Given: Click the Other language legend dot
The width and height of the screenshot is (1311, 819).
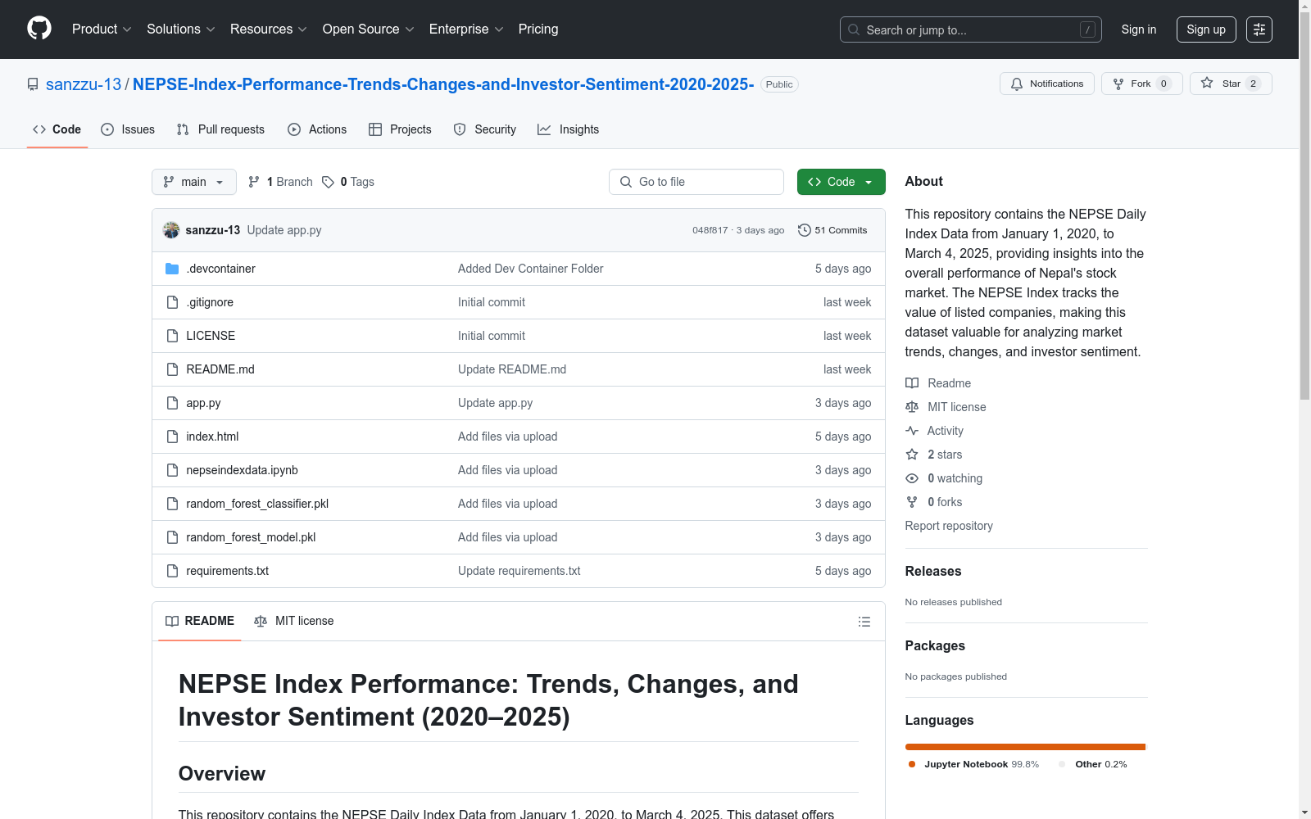Looking at the screenshot, I should click(x=1062, y=764).
